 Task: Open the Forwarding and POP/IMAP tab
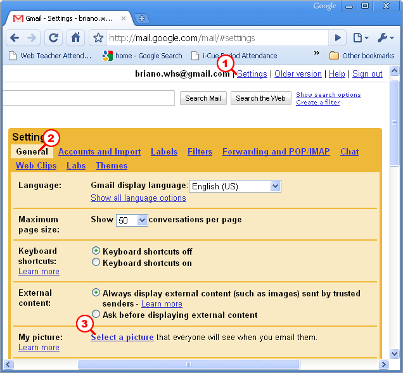(x=276, y=151)
